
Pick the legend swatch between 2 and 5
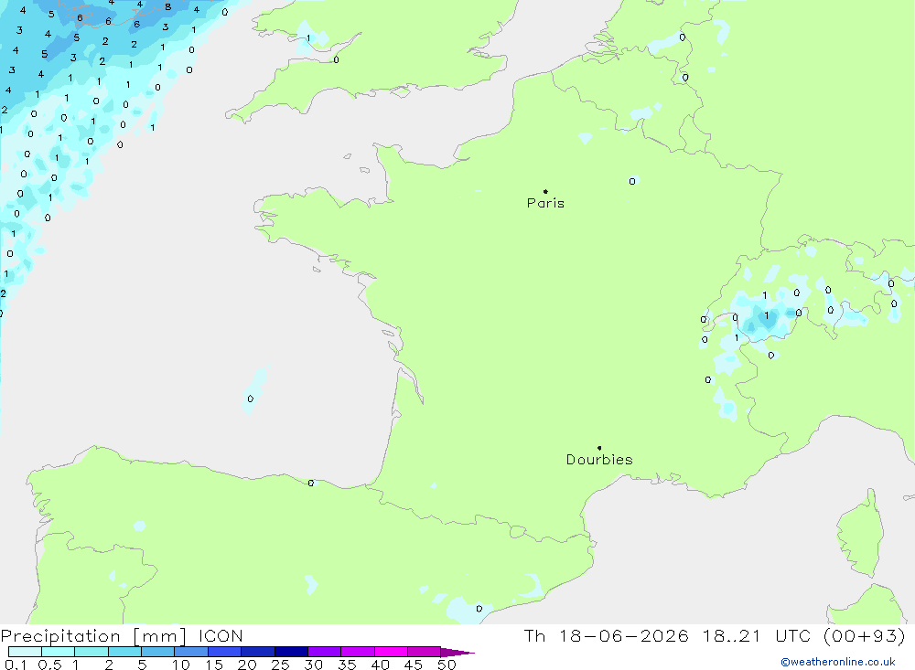coord(124,652)
